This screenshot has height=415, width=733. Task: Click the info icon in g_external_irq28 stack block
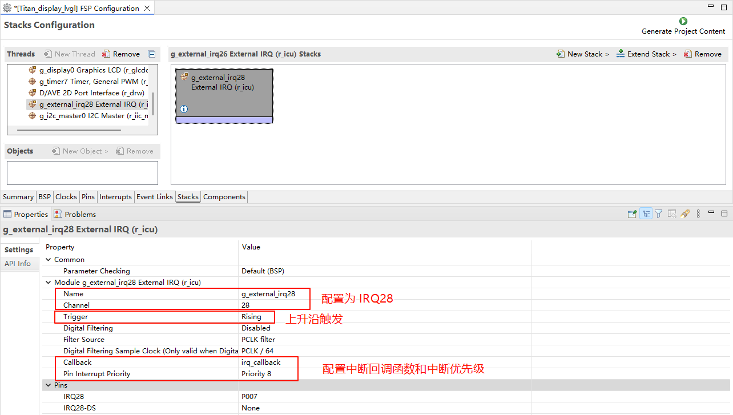coord(184,109)
